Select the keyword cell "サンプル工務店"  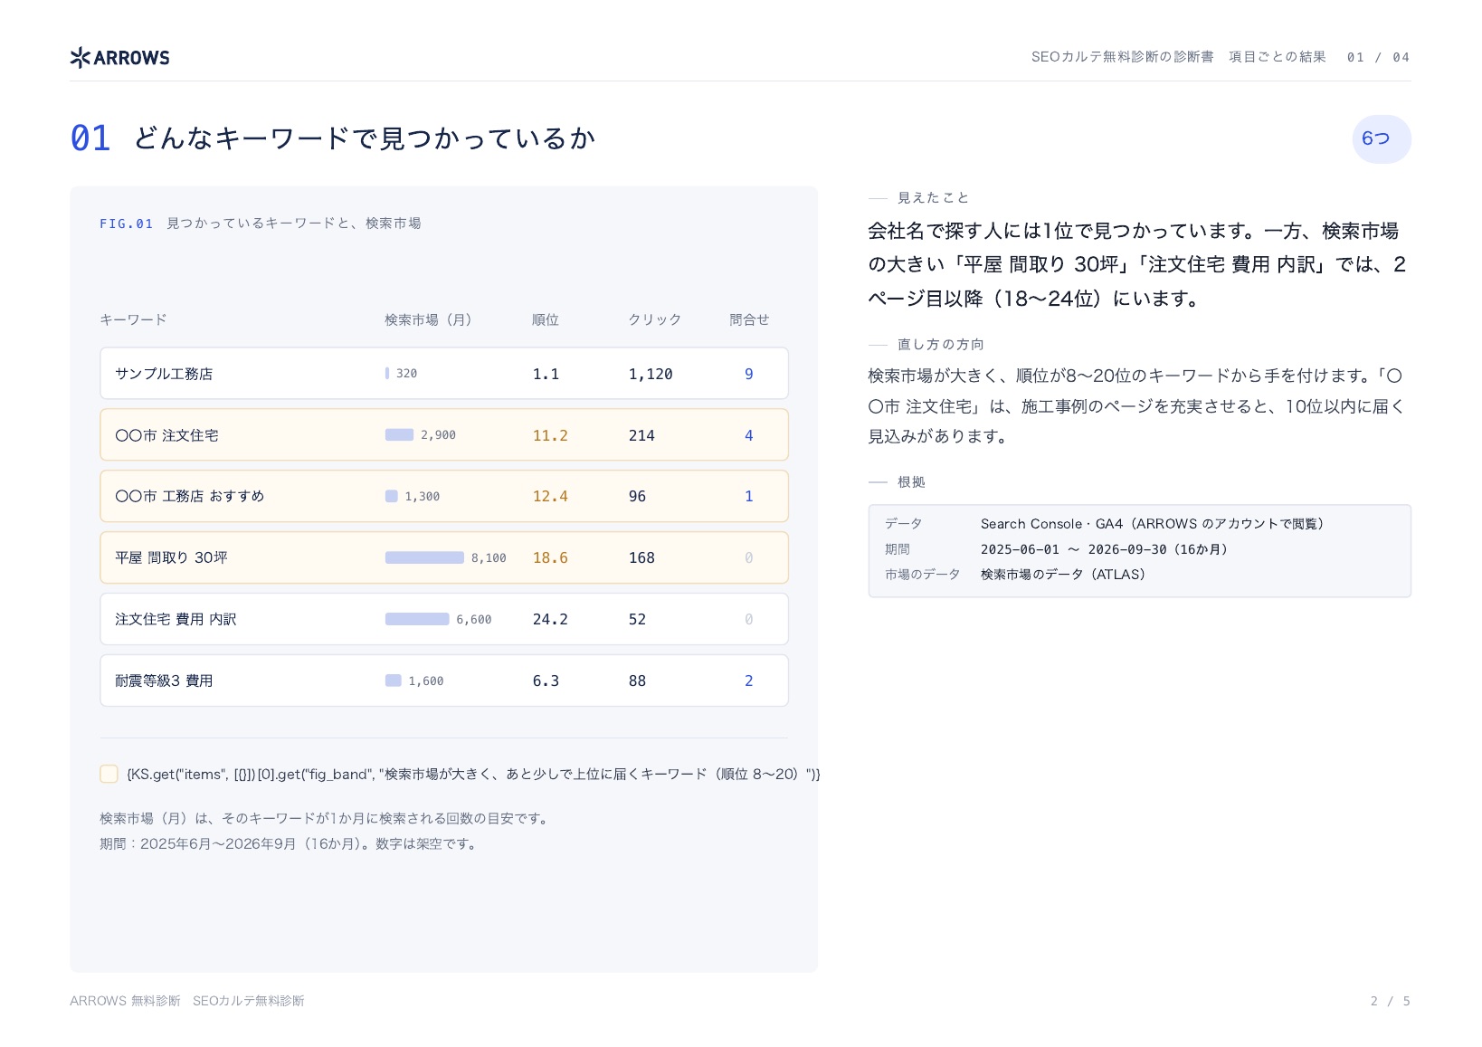164,374
